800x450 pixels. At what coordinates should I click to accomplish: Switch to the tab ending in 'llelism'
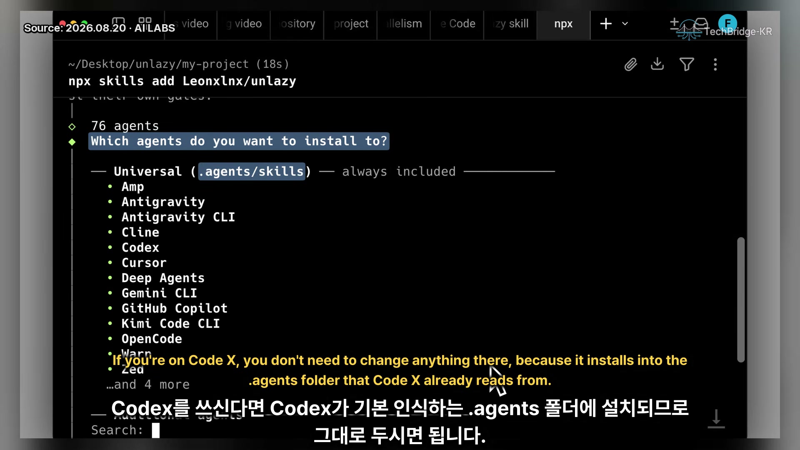[404, 24]
